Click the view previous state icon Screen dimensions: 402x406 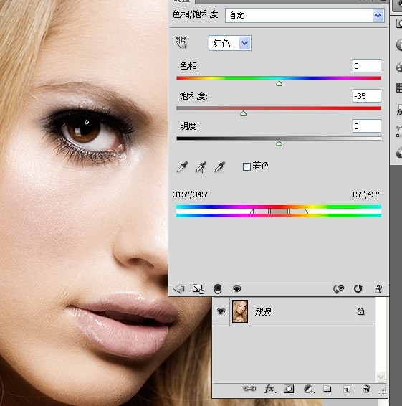[x=339, y=288]
